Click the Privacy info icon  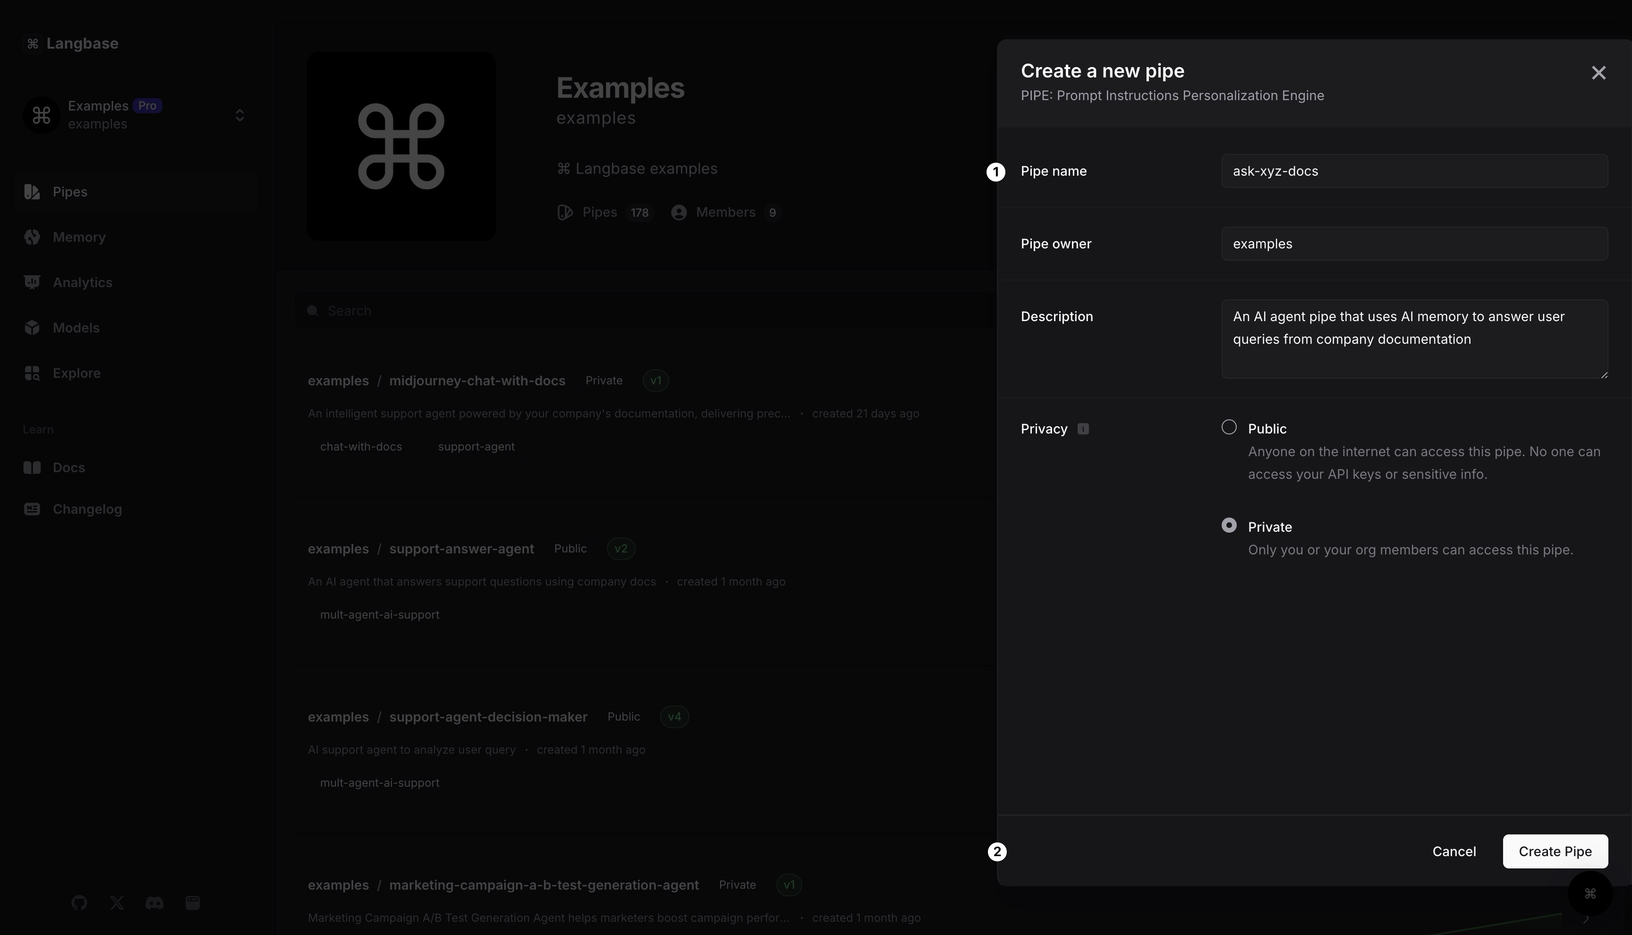pos(1083,429)
